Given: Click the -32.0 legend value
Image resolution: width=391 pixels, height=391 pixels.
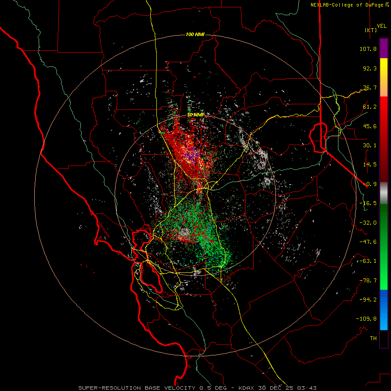Looking at the screenshot, I should click(x=368, y=223).
